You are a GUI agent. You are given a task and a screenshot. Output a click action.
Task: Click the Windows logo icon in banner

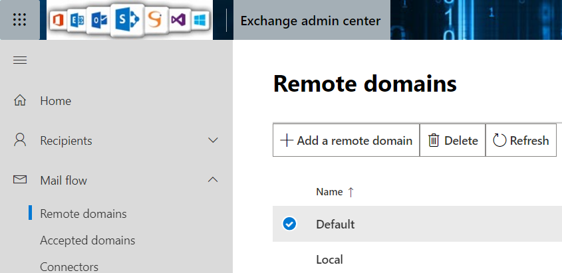click(x=199, y=21)
